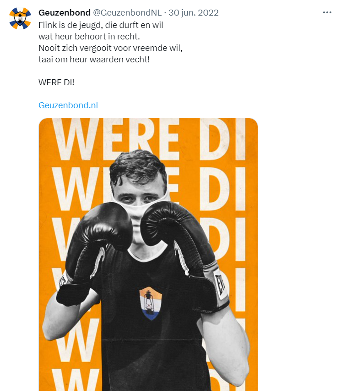
Task: Click the line "wat heur behoort in recht."
Action: (x=89, y=37)
